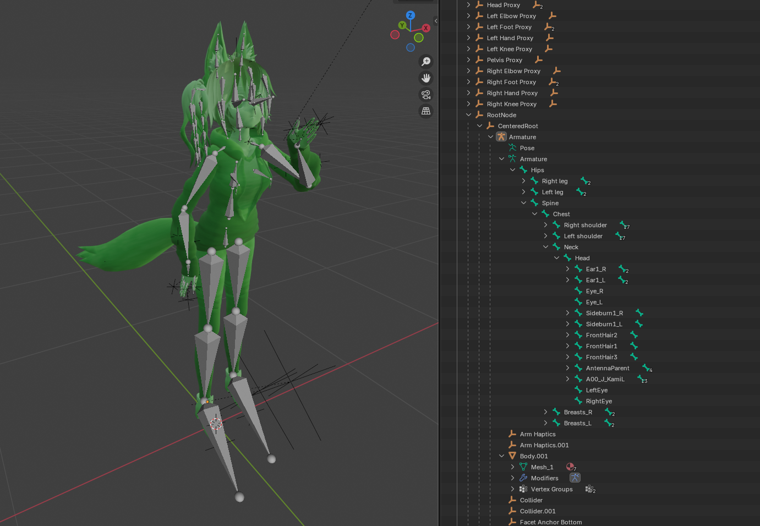The height and width of the screenshot is (526, 760).
Task: Select the Arm Haptics empty
Action: [537, 434]
